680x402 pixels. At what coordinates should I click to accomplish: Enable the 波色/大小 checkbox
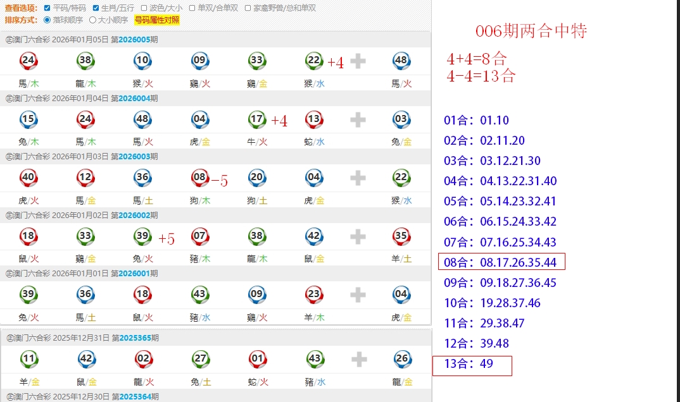144,8
